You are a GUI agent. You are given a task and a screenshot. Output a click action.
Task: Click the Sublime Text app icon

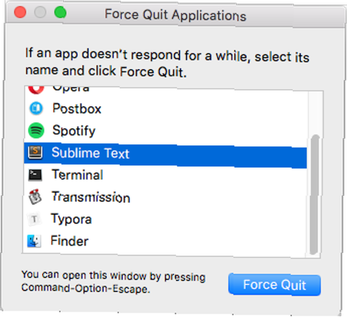[35, 152]
